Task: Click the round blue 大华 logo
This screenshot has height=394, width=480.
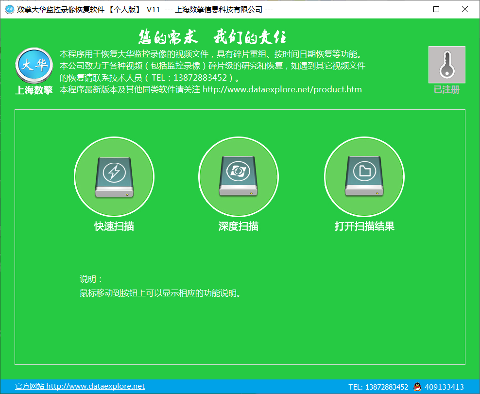Action: [x=34, y=67]
